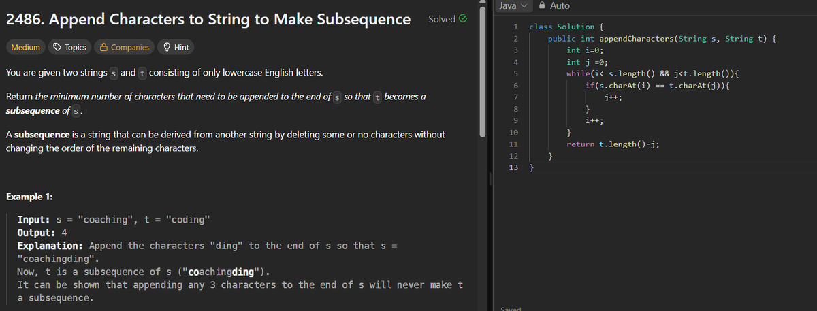Show the Hint button
Image resolution: width=817 pixels, height=311 pixels.
coord(176,48)
